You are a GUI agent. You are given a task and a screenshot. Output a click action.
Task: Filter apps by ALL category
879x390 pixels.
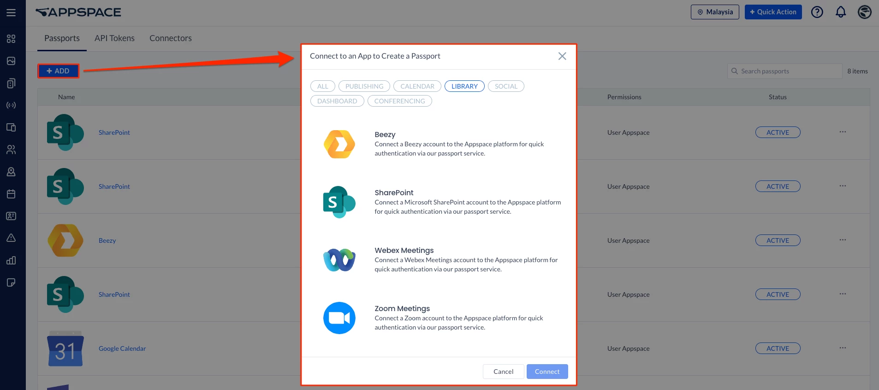[x=323, y=86]
